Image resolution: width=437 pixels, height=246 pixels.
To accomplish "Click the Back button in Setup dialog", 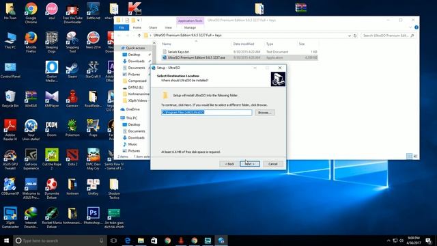I will [229, 164].
